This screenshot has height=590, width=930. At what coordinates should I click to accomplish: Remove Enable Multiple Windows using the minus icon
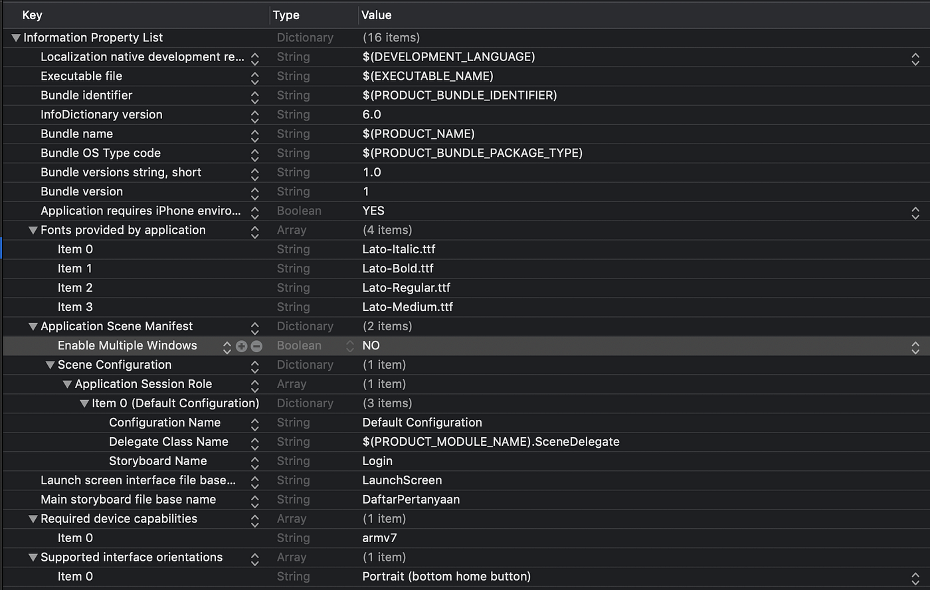click(256, 345)
